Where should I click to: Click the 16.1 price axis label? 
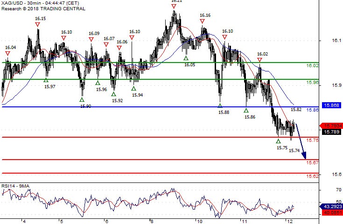point(336,41)
